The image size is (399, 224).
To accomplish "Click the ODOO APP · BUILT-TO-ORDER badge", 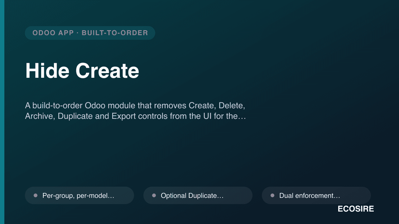I will pyautogui.click(x=90, y=33).
